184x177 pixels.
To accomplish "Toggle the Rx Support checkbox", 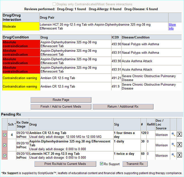I will point(102,164).
